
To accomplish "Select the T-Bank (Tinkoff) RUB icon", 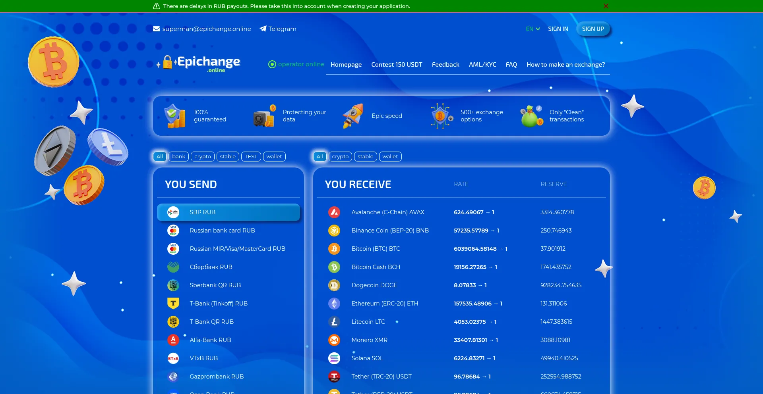I will (x=173, y=304).
